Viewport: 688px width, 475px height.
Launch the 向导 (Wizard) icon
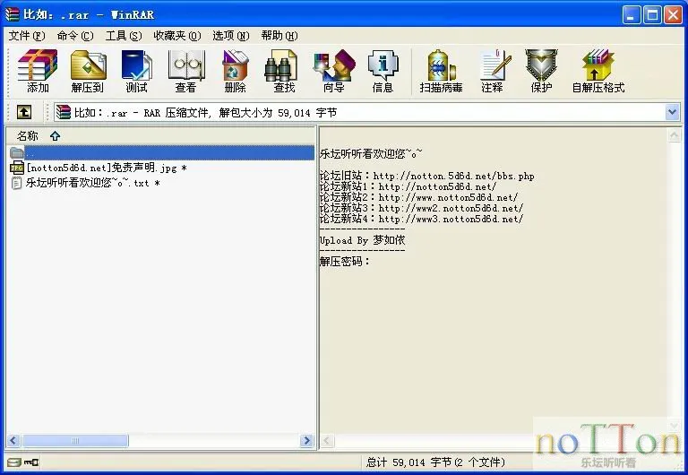(x=333, y=71)
